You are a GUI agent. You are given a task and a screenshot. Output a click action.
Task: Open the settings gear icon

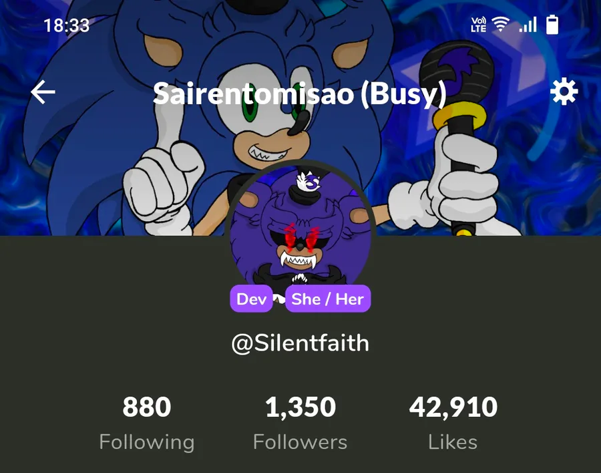[564, 92]
